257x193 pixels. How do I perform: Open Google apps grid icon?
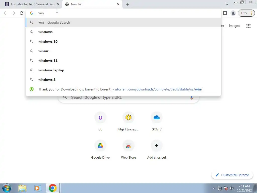coord(248,26)
